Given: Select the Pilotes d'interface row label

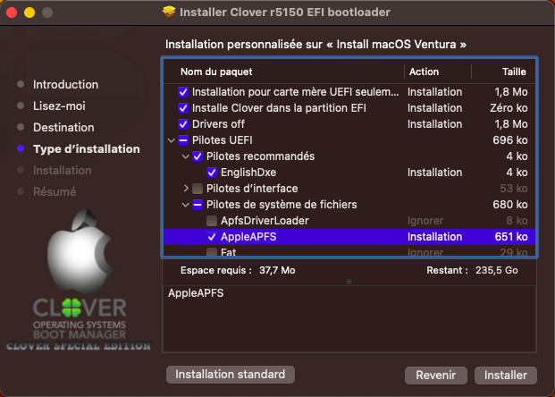Looking at the screenshot, I should pos(252,189).
